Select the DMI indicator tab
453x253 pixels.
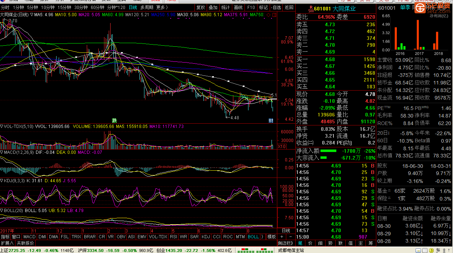click(x=42, y=237)
